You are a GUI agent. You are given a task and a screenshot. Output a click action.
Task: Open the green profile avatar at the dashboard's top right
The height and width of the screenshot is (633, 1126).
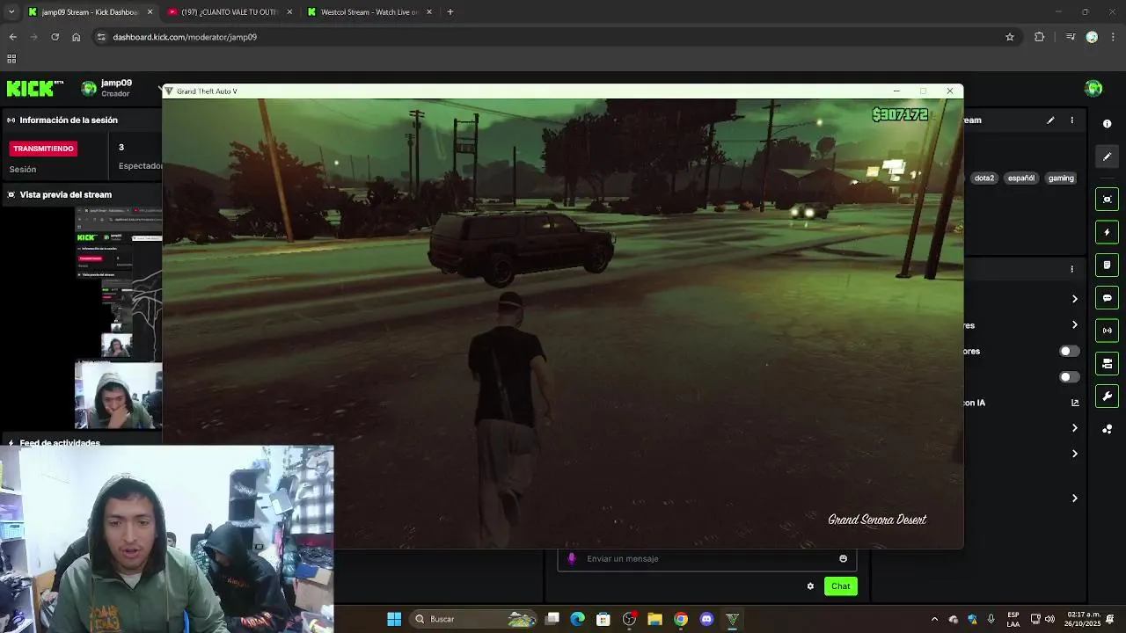(1093, 88)
